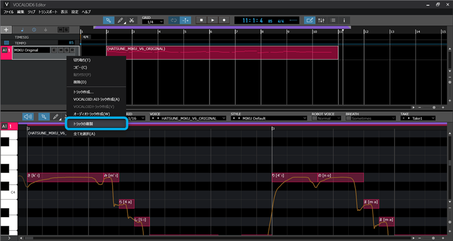Toggle E button on MIKU Original track
This screenshot has width=453, height=241.
click(x=54, y=50)
